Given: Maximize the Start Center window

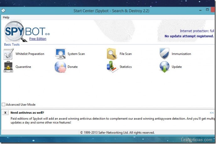Looking at the screenshot, I should click(207, 10).
